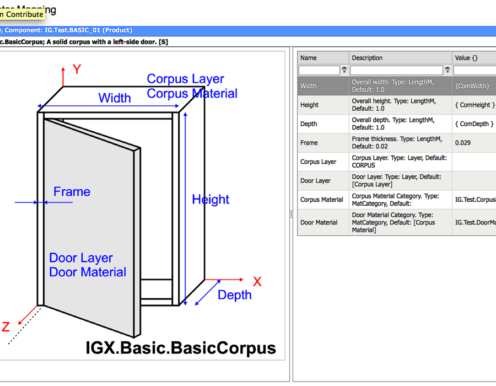The width and height of the screenshot is (496, 386).
Task: Focus the Value column filter input
Action: coord(475,70)
